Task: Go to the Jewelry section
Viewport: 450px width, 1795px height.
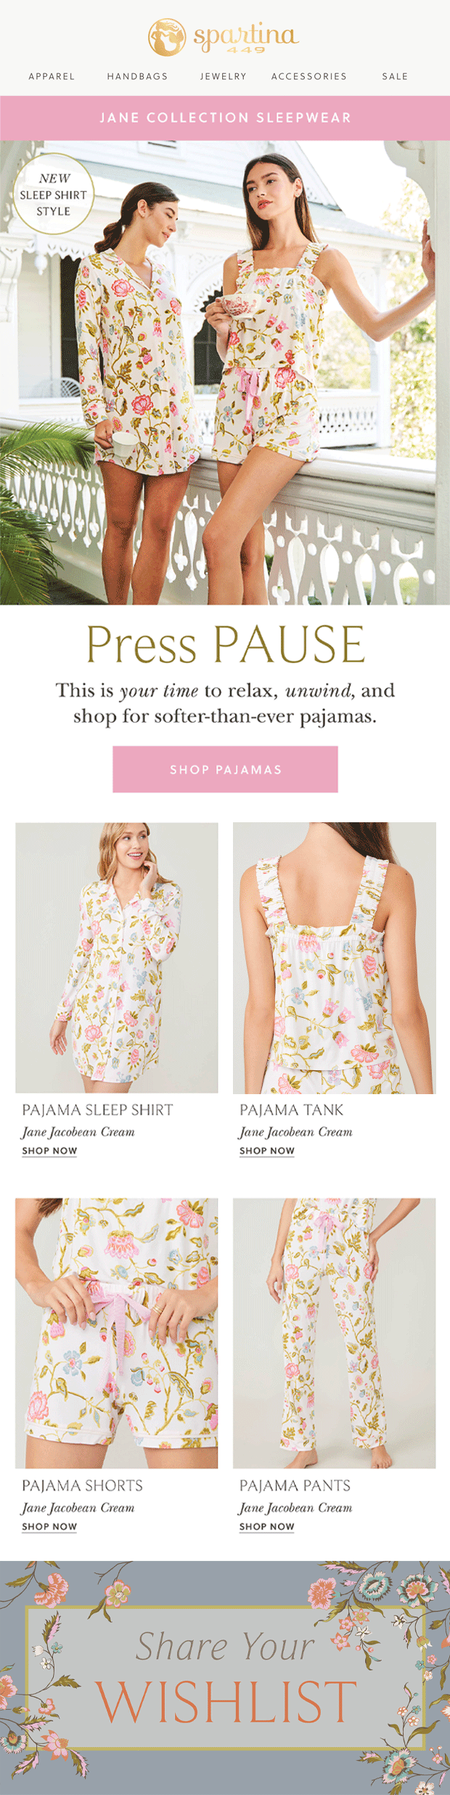Action: (224, 76)
